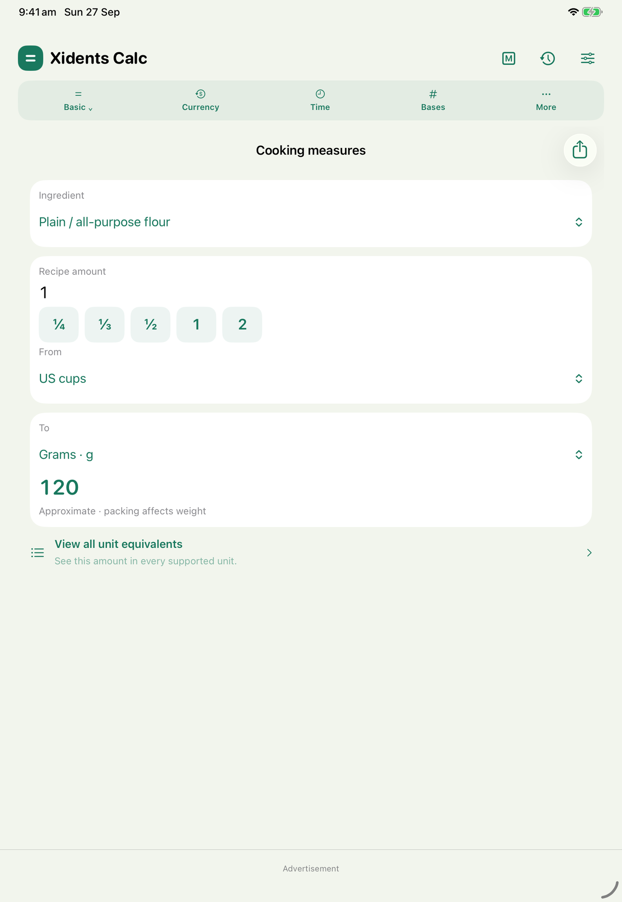The width and height of the screenshot is (622, 902).
Task: Open the Ingredient flour selector
Action: click(311, 222)
